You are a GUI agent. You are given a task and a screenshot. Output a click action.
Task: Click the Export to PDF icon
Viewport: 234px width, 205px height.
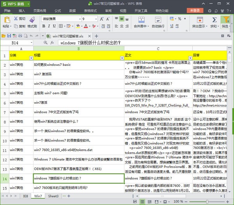pyautogui.click(x=14, y=36)
